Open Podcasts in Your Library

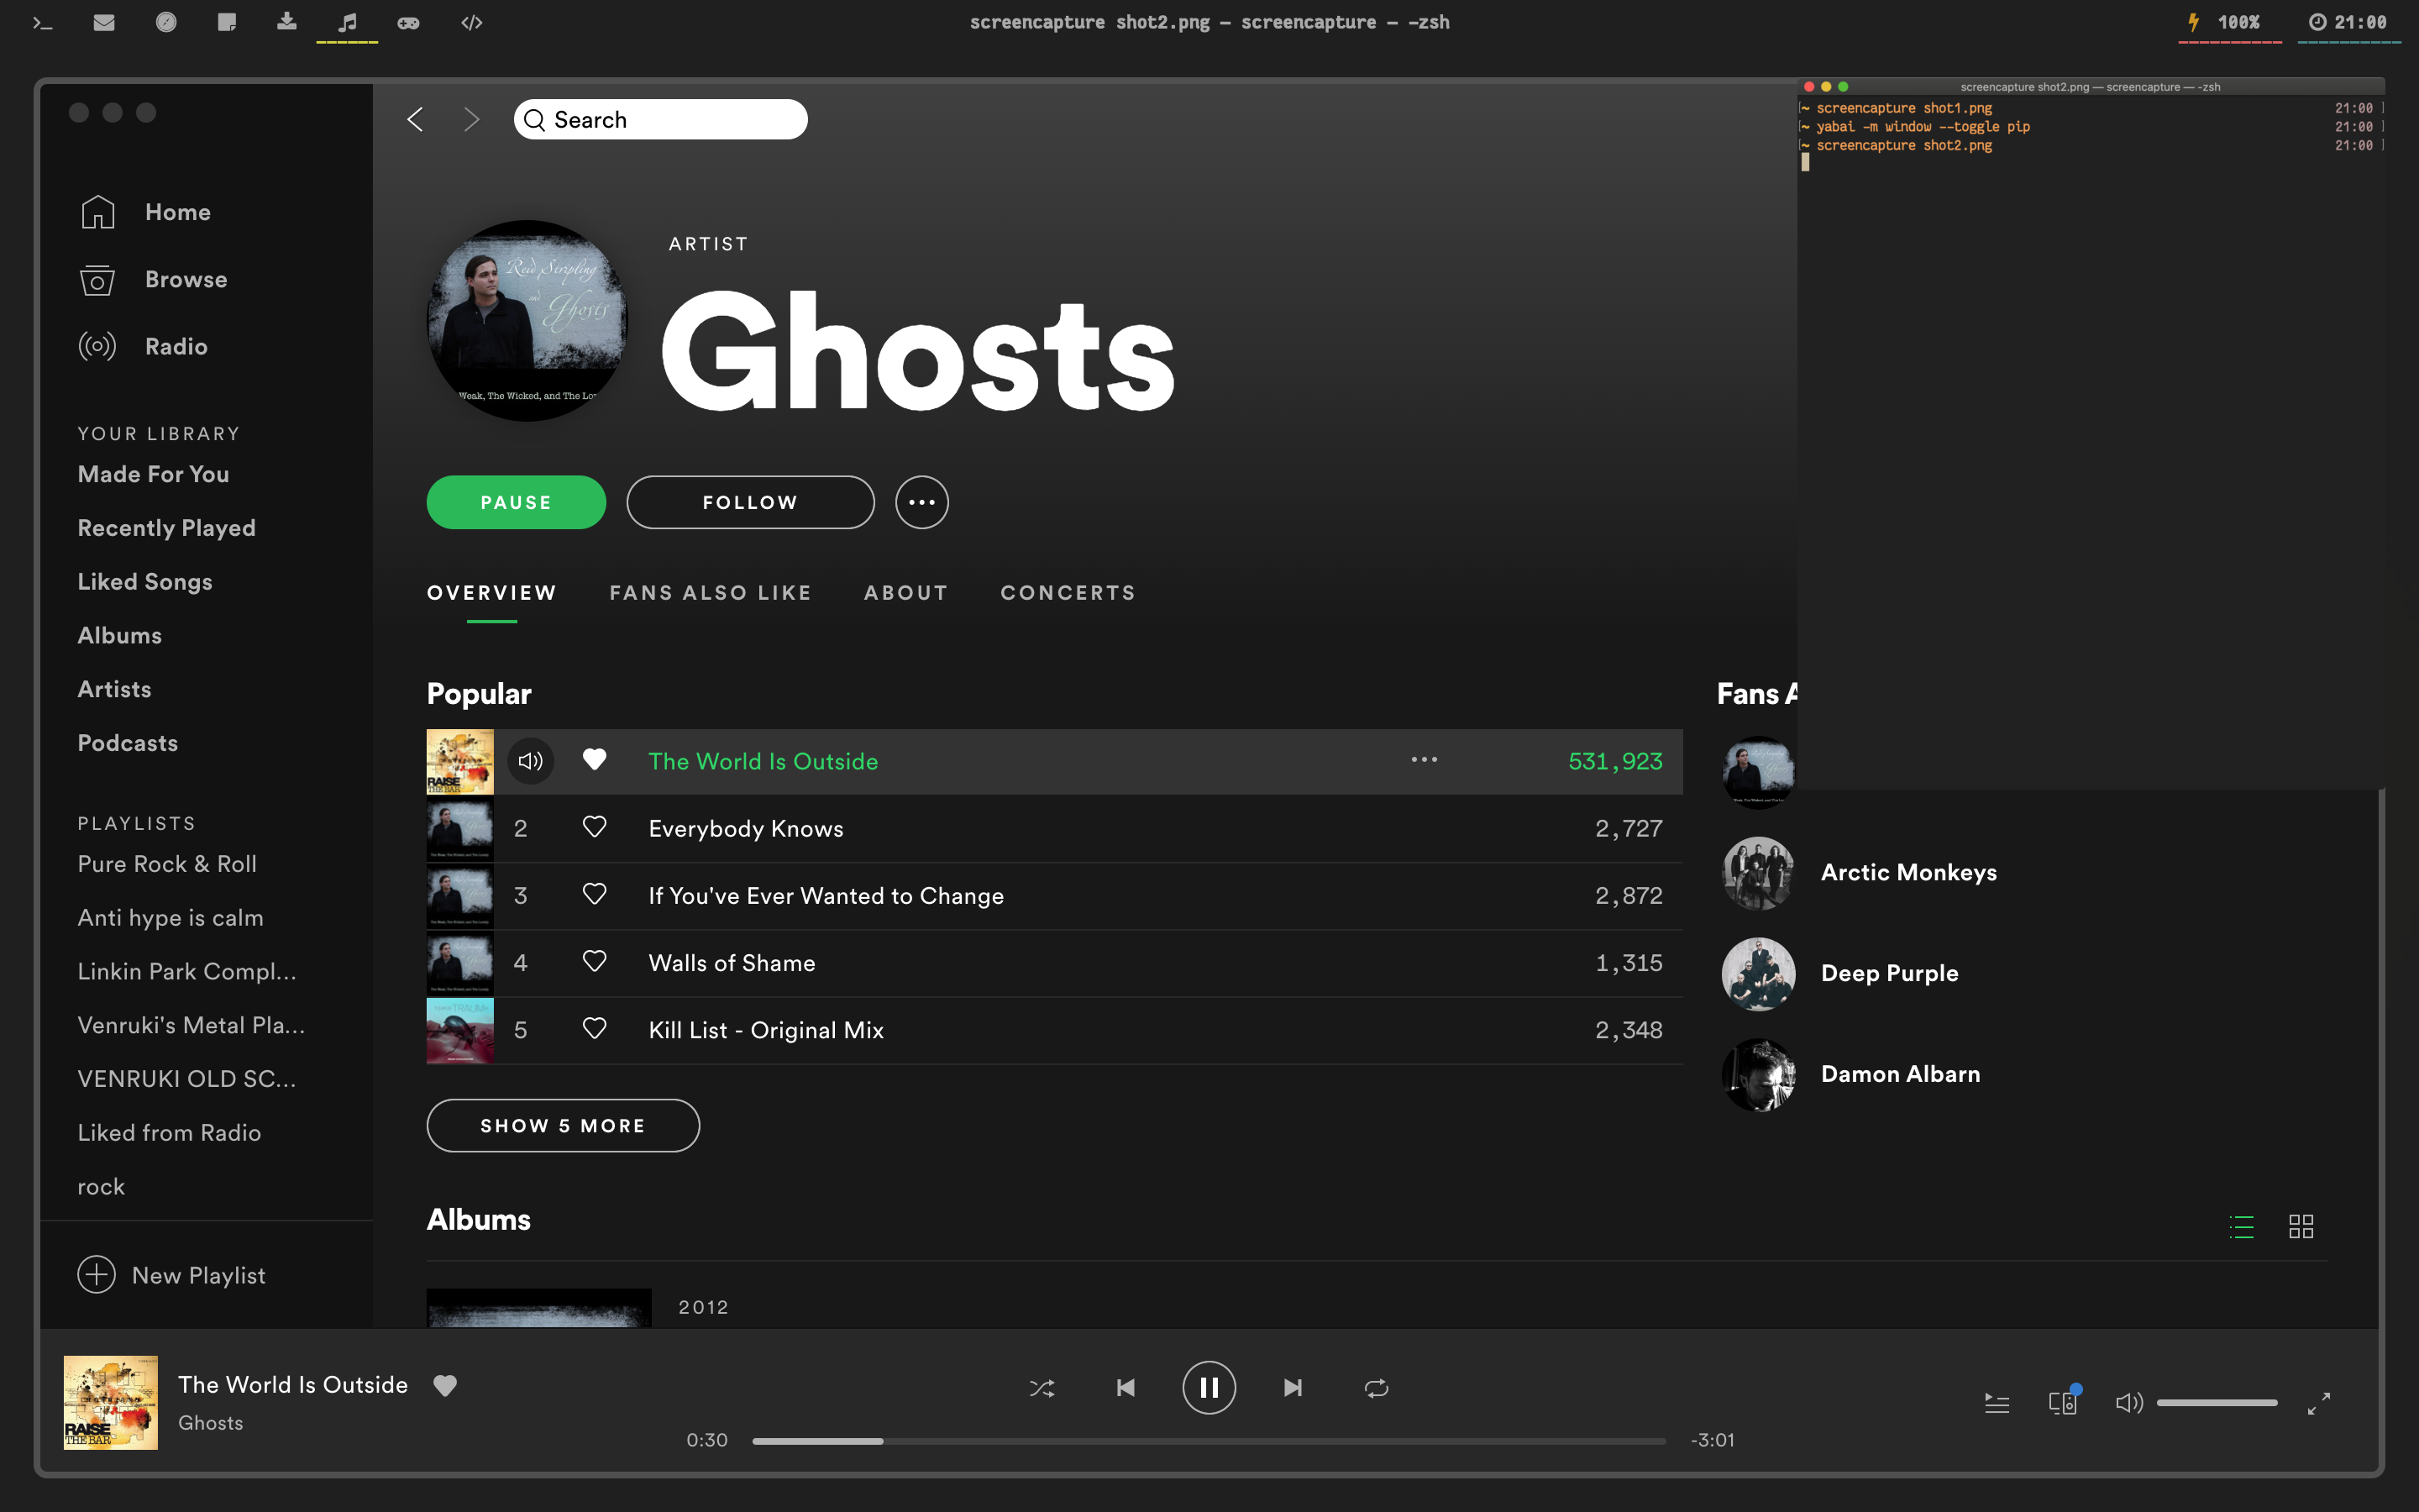pos(128,743)
